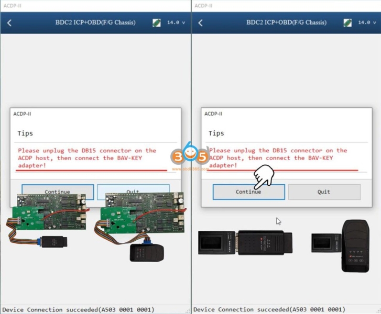Go back using right panel arrow
The image size is (381, 314).
tap(200, 23)
